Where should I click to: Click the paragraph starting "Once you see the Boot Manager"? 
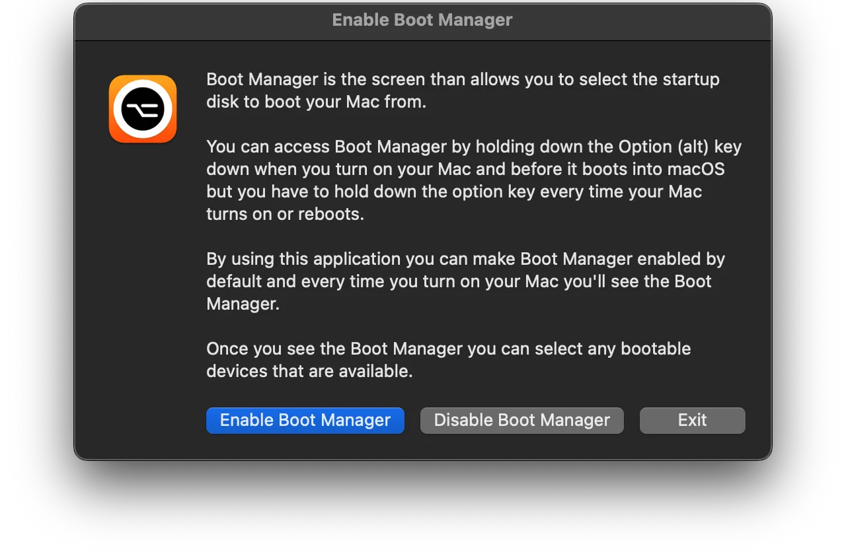(x=449, y=360)
